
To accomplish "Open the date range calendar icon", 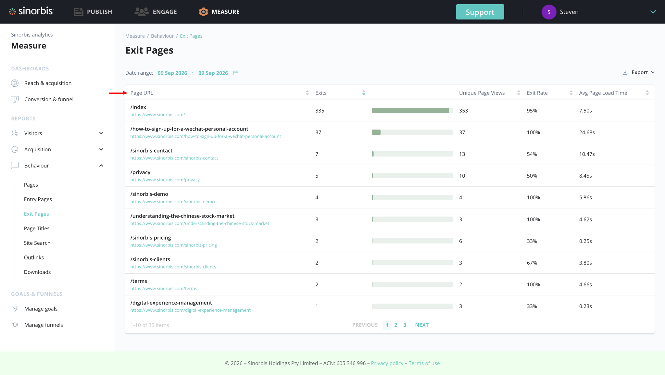I will pos(236,73).
